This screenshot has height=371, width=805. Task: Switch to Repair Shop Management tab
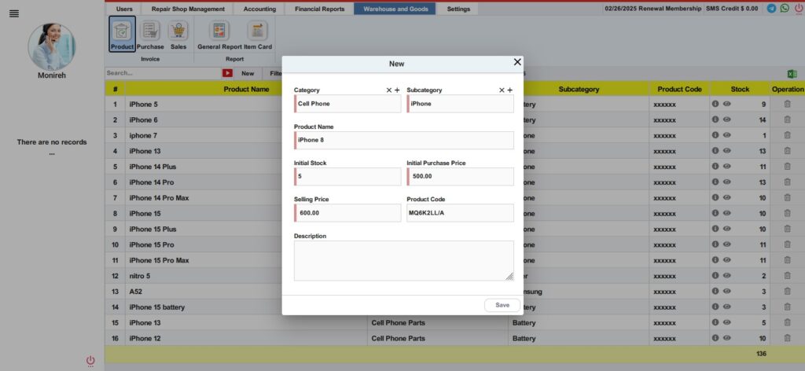tap(189, 9)
